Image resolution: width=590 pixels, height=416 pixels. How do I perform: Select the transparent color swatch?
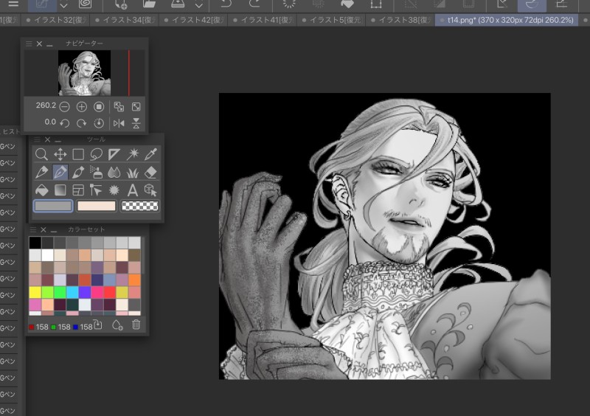tap(140, 207)
